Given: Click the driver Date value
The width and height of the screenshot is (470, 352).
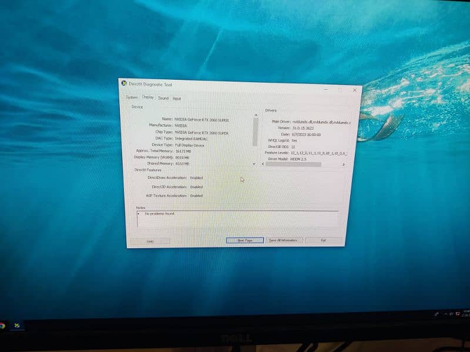Looking at the screenshot, I should click(306, 135).
